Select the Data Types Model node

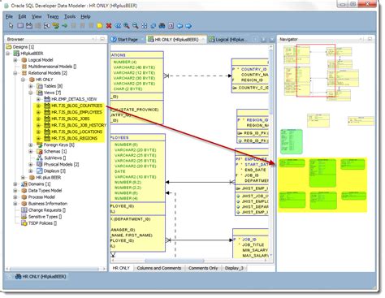(x=45, y=190)
